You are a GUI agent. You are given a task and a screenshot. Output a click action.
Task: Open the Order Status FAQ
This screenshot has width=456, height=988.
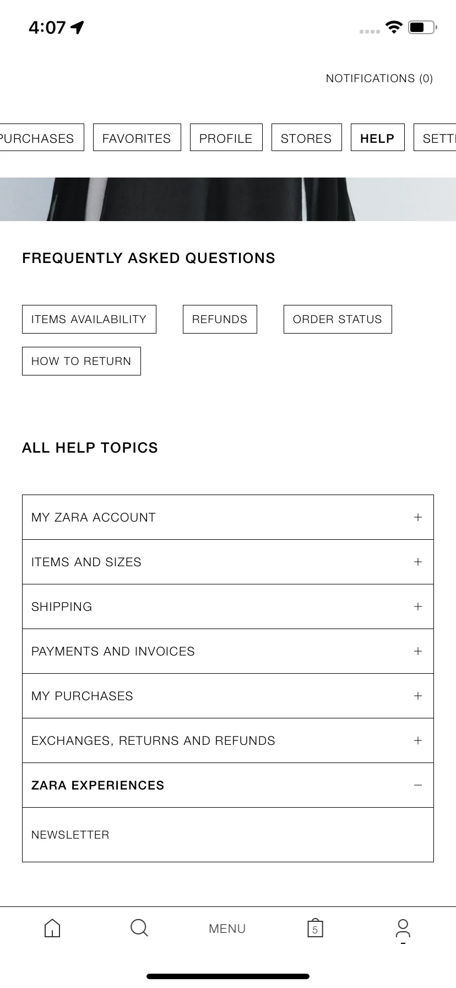point(338,319)
